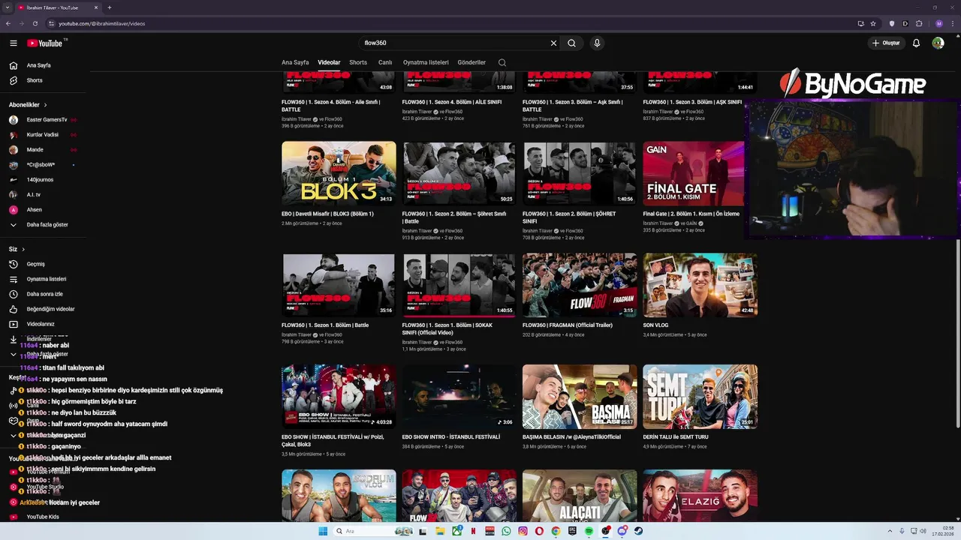Open the Canlı tab
Image resolution: width=961 pixels, height=540 pixels.
coord(385,62)
